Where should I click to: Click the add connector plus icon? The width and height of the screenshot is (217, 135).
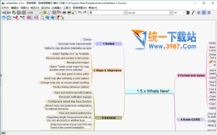(x=16, y=18)
